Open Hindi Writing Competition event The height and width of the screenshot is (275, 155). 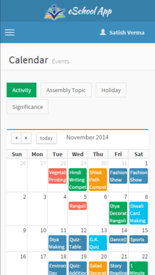pyautogui.click(x=77, y=180)
